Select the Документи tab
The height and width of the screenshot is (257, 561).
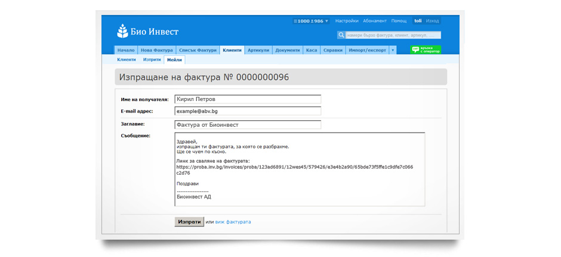pos(288,50)
